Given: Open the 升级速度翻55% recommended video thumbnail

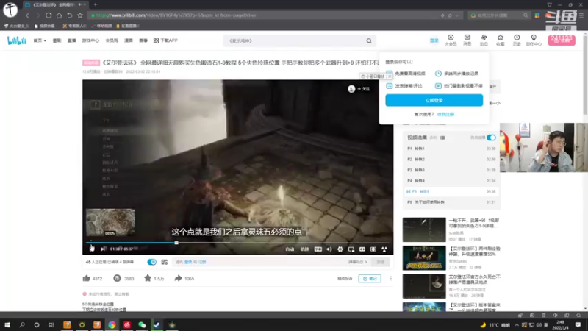Looking at the screenshot, I should [424, 258].
